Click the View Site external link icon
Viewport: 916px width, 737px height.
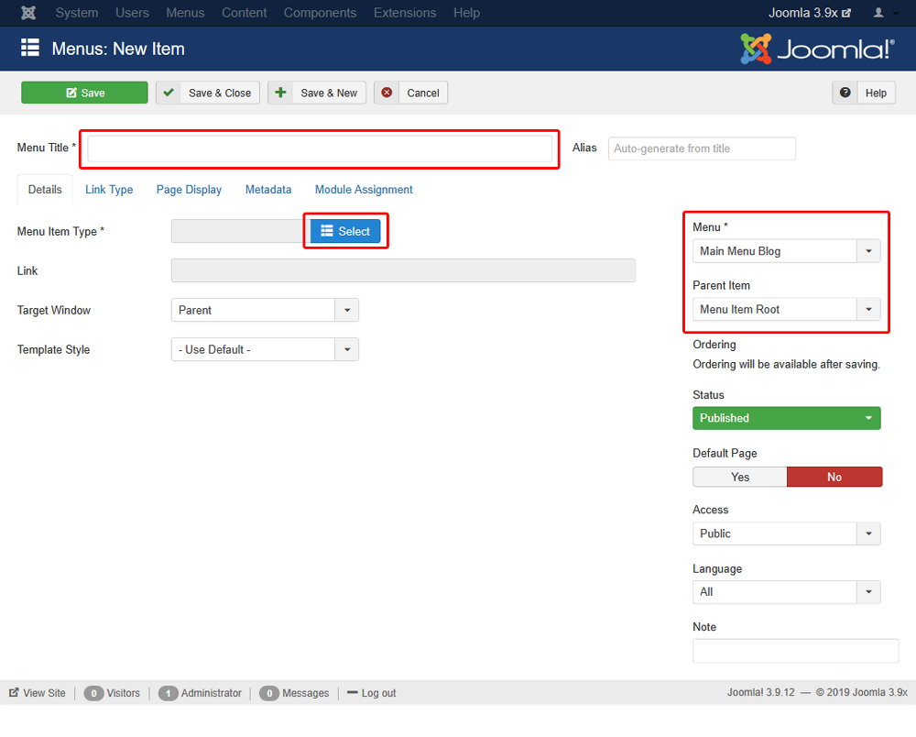[14, 693]
